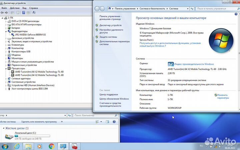
Task: Open the Файл menu
Action: (4, 8)
